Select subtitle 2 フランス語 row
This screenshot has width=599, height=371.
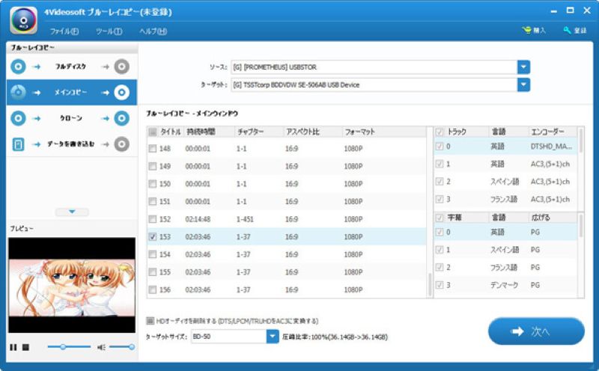pos(506,267)
